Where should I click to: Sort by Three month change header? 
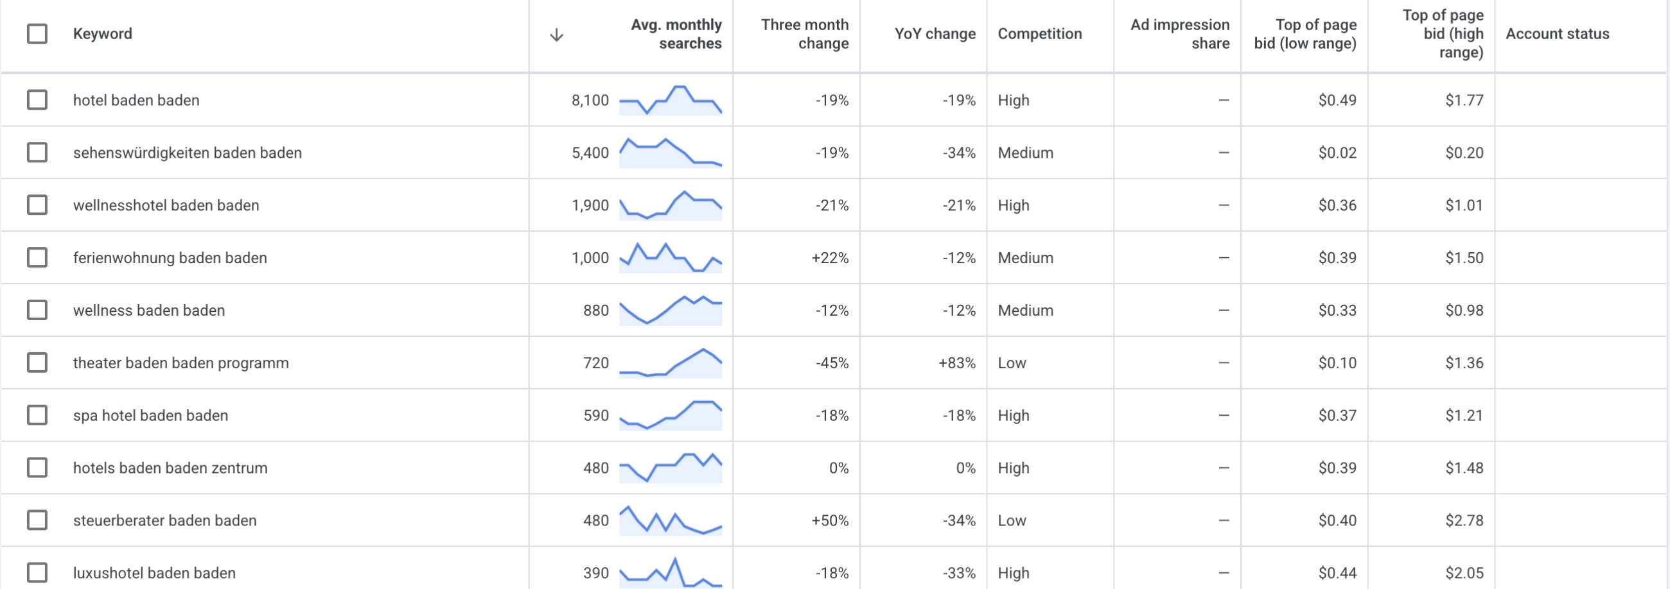point(804,33)
